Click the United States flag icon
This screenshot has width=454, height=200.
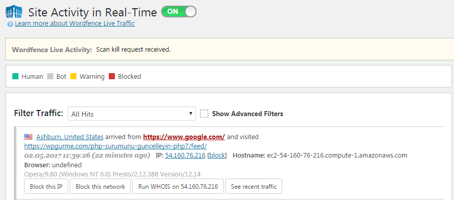tap(28, 137)
